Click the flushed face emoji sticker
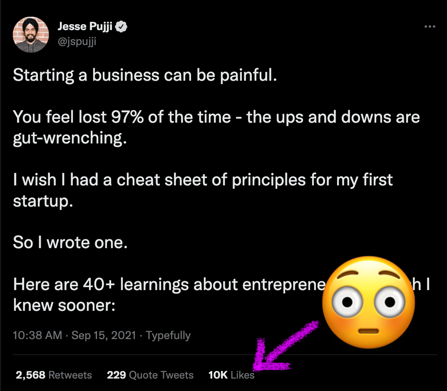The width and height of the screenshot is (447, 391). click(x=368, y=302)
